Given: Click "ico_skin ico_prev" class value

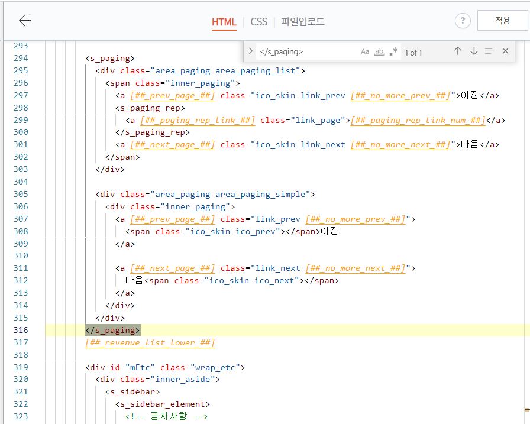Looking at the screenshot, I should [x=232, y=232].
